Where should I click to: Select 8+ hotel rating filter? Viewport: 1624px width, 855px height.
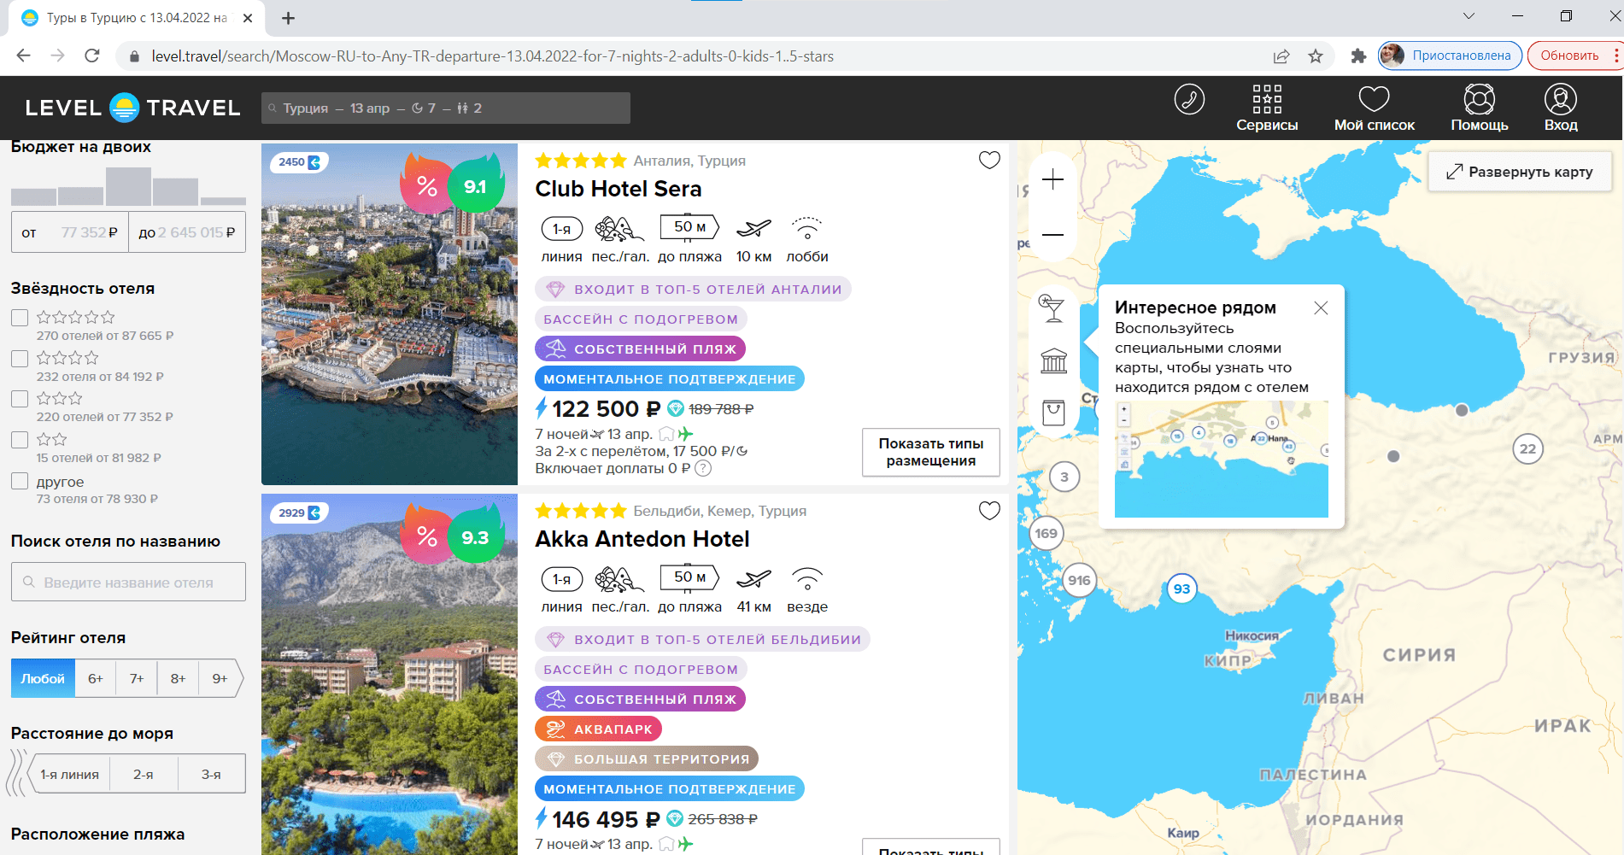click(178, 678)
